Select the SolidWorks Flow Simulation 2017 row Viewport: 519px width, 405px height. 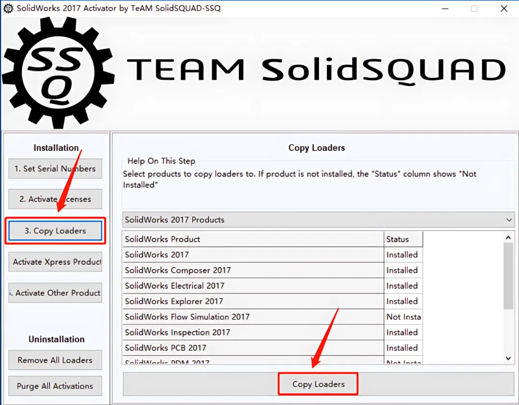coord(273,317)
